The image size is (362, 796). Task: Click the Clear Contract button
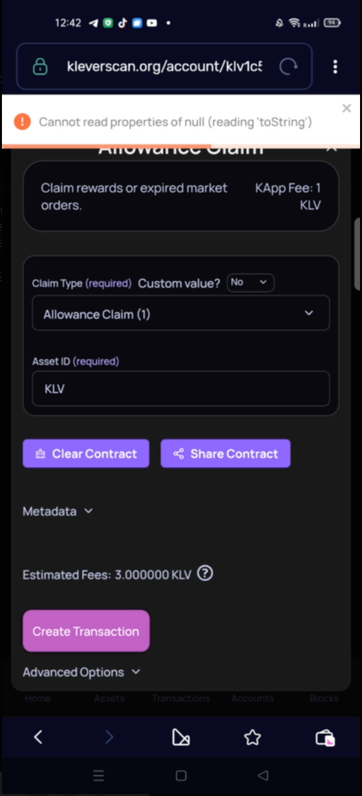[86, 454]
